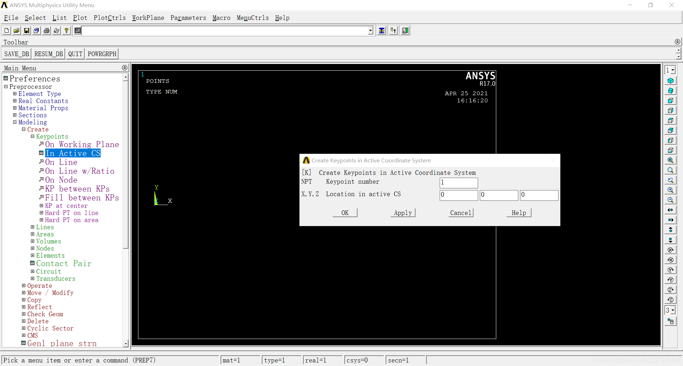Collapse the Modeling tree node

[15, 122]
